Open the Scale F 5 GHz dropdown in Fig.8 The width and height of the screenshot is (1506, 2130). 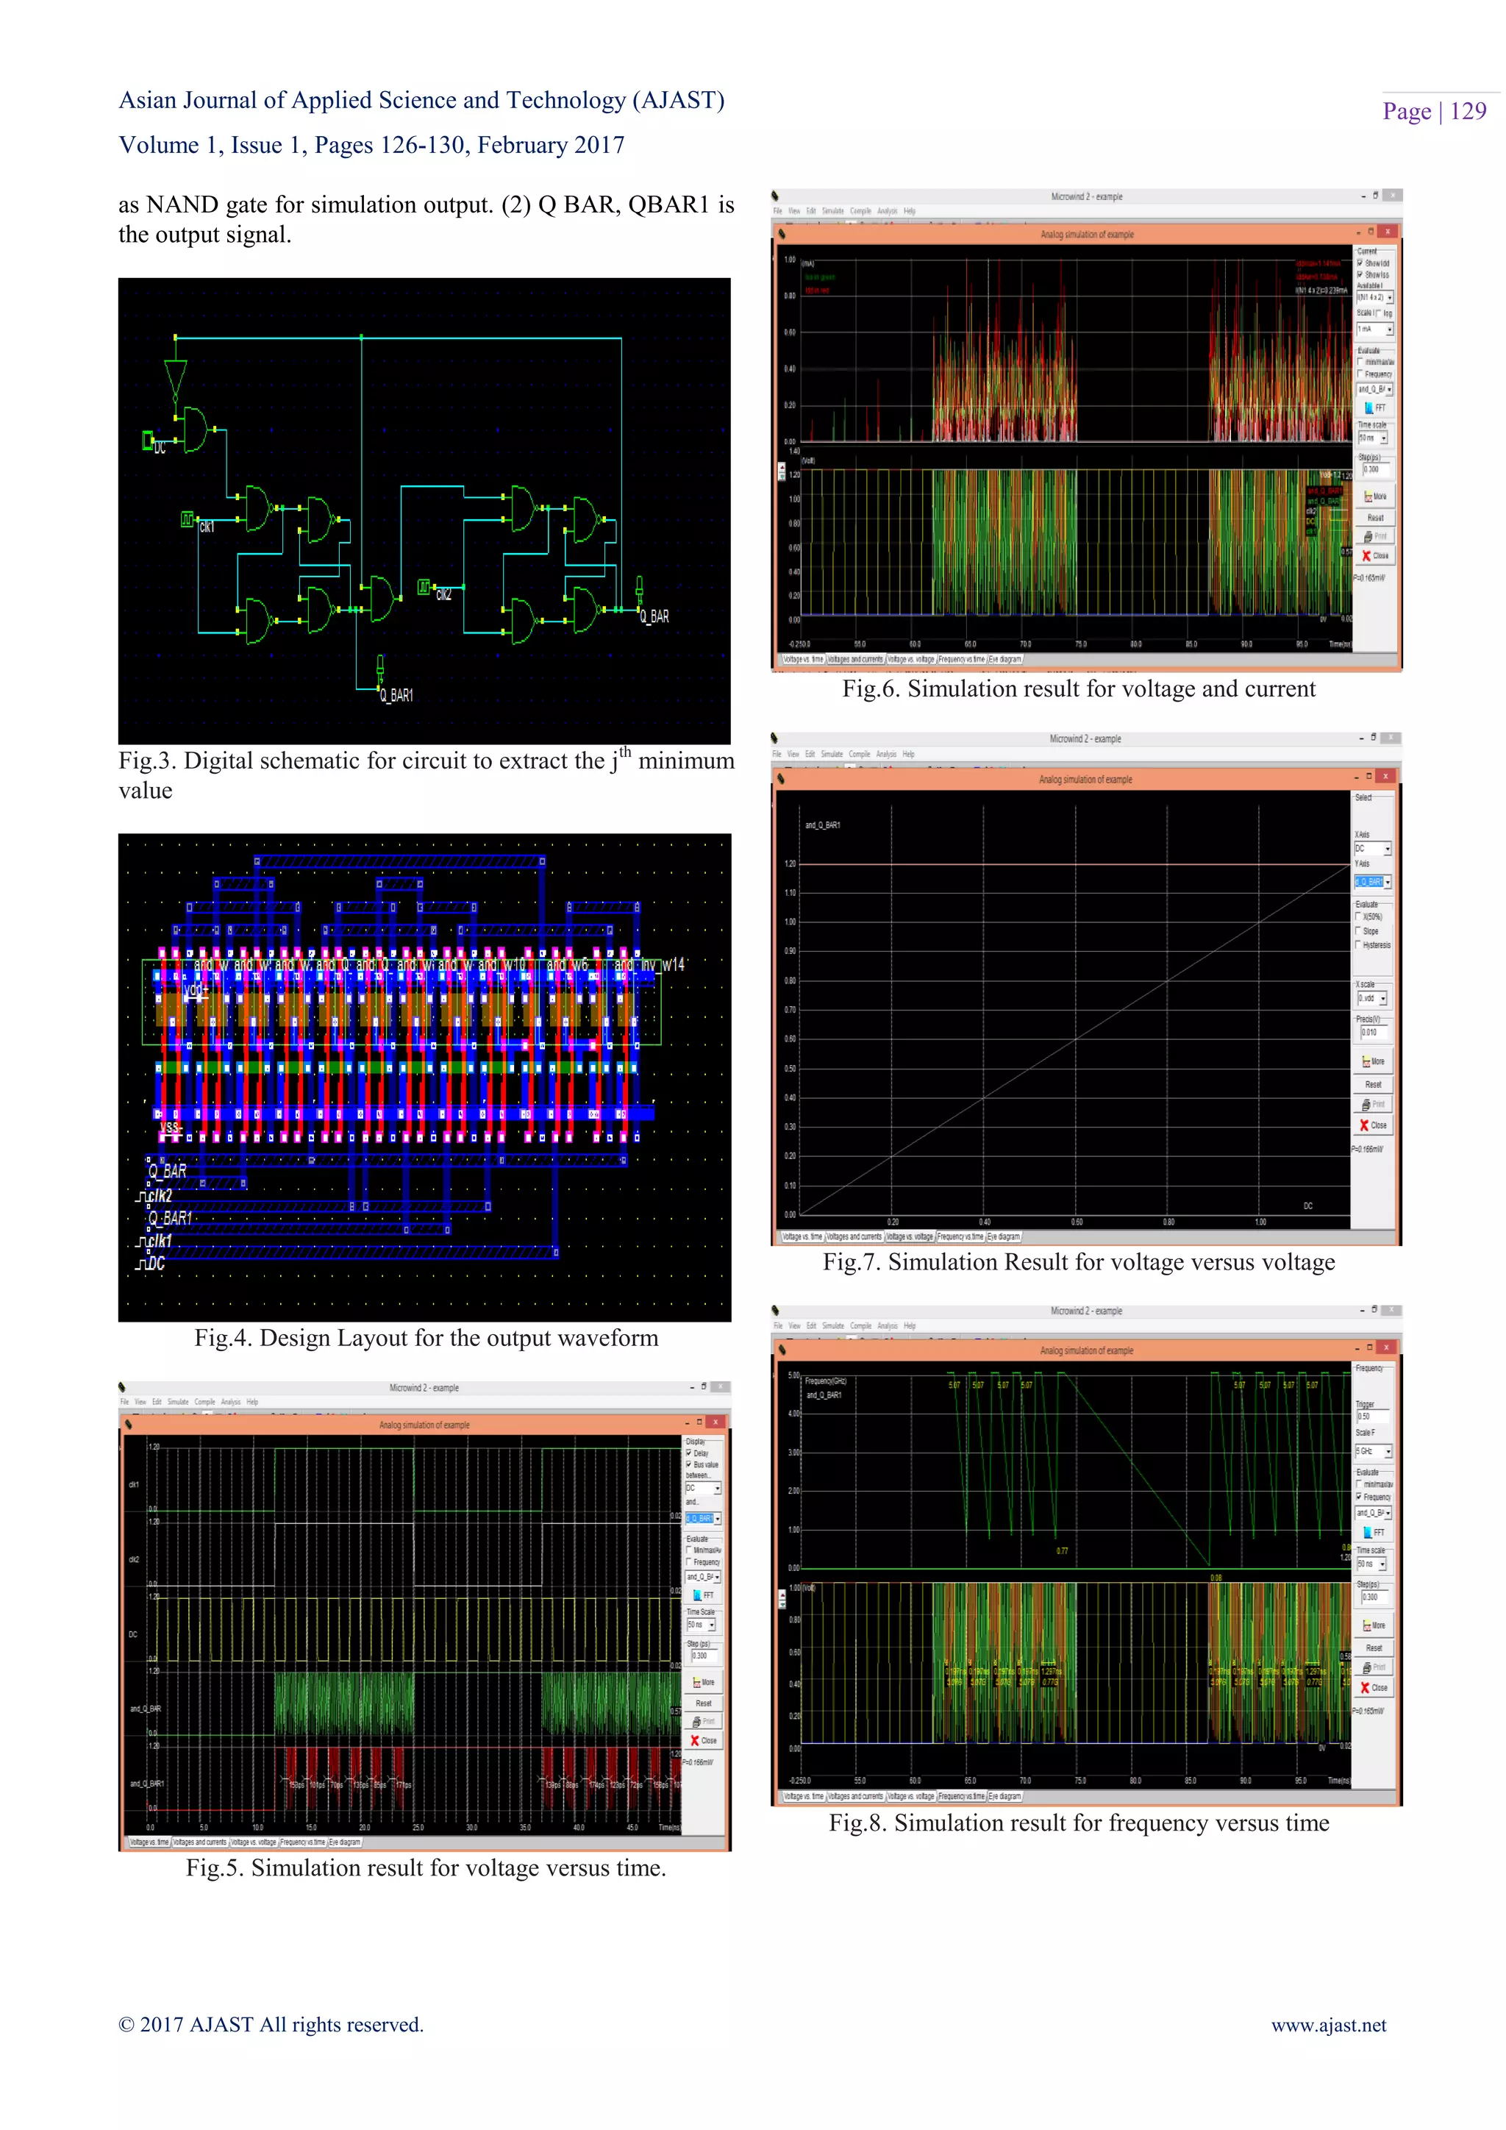tap(1388, 1452)
